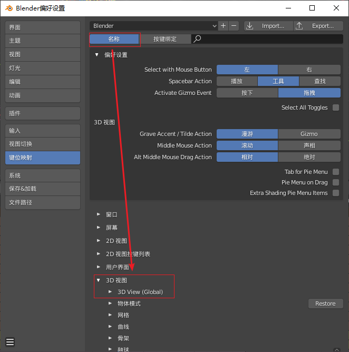Filter keymap by 按键绑定 (key binding)
The image size is (349, 352).
[165, 39]
